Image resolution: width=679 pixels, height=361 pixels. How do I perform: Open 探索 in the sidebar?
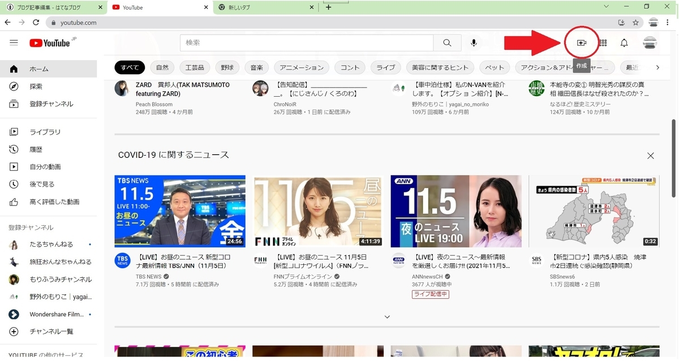pyautogui.click(x=48, y=87)
